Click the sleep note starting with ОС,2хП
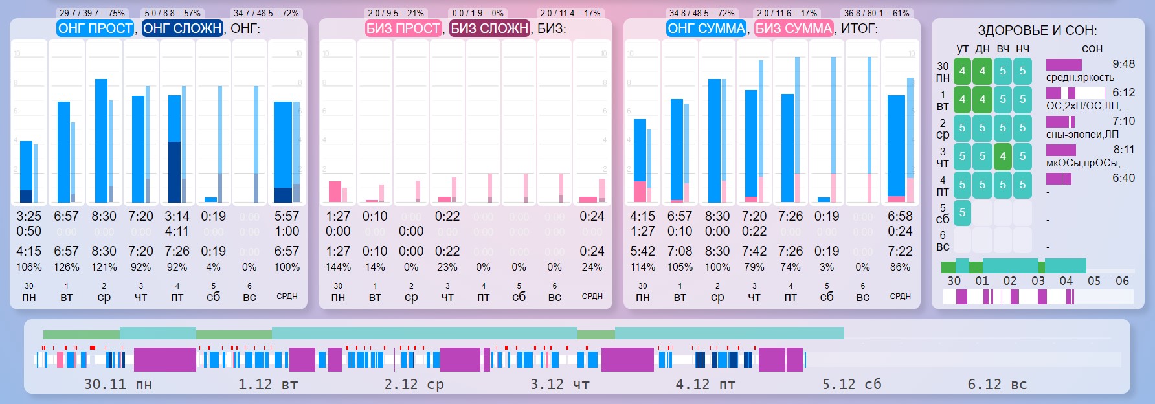Viewport: 1155px width, 404px height. 1088,106
